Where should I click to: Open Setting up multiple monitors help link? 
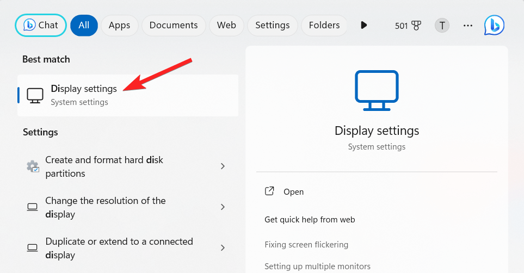coord(317,266)
